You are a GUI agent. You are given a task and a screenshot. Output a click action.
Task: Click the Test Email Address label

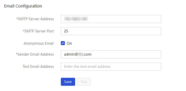coord(38,67)
